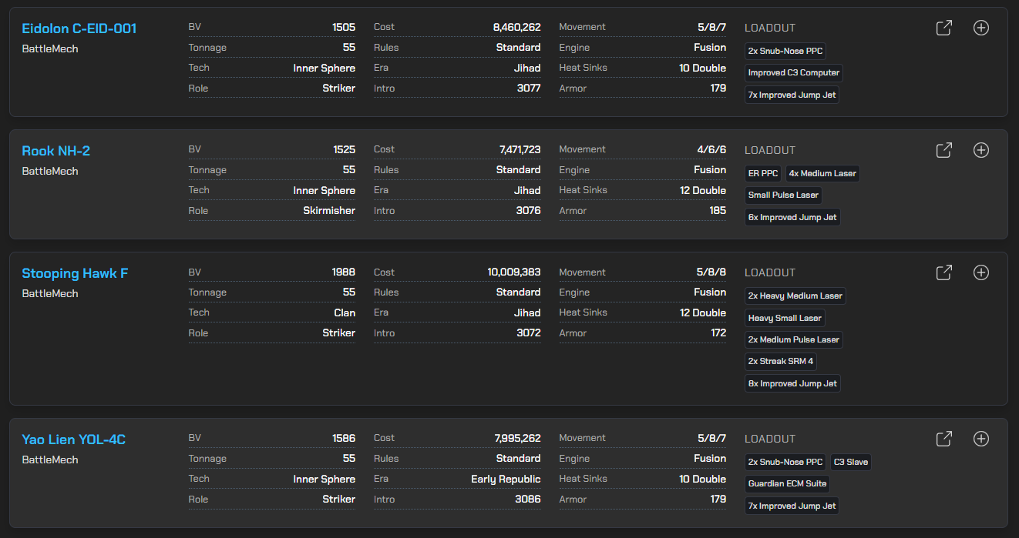Click the 6x Improved Jump Jet tag
The width and height of the screenshot is (1019, 538).
(792, 217)
